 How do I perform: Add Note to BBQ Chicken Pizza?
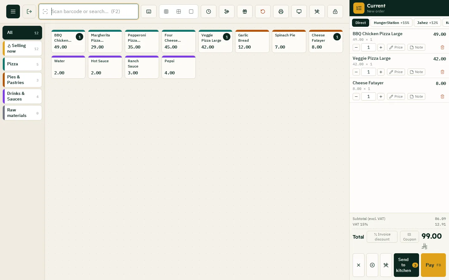pos(416,47)
